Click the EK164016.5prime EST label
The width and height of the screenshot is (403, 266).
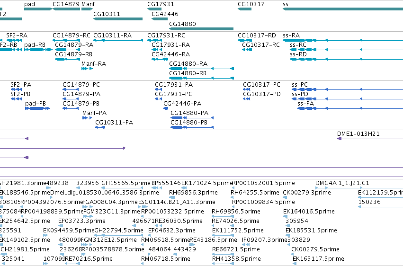[x=309, y=212]
